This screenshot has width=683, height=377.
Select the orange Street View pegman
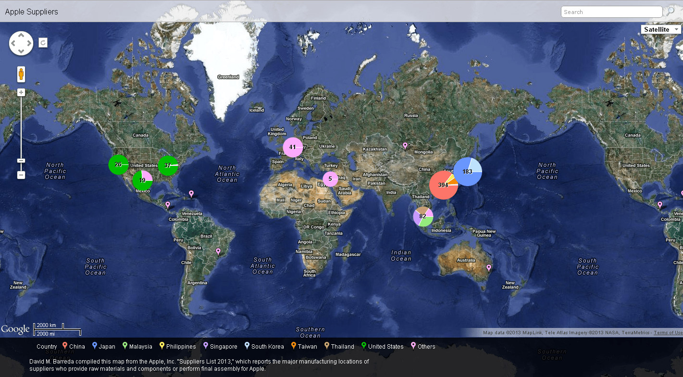point(21,75)
